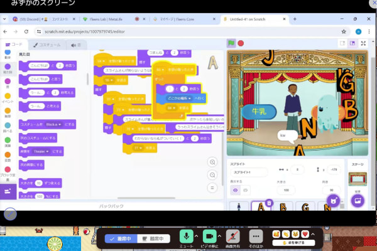Switch to the 音 sounds tab
The width and height of the screenshot is (377, 251).
(76, 45)
